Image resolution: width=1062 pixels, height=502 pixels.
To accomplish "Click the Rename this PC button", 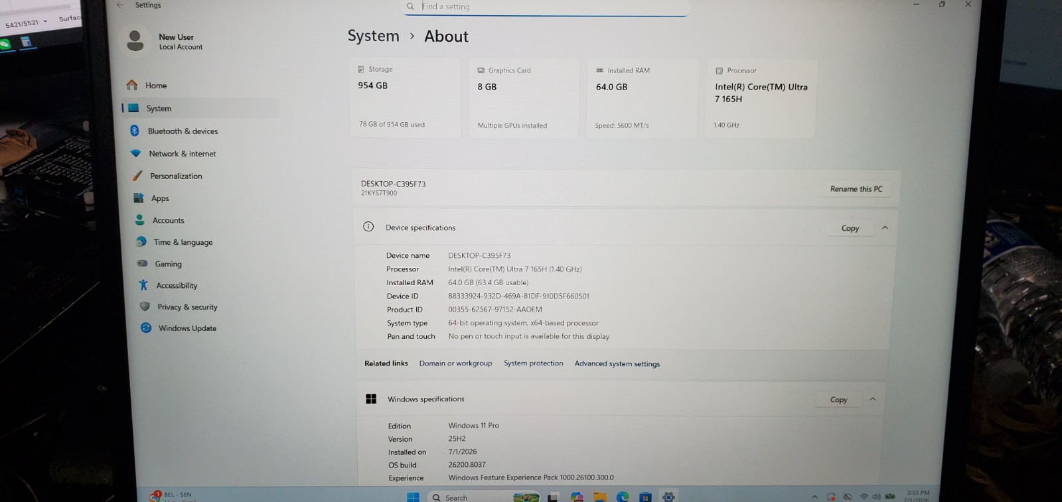I will tap(856, 189).
